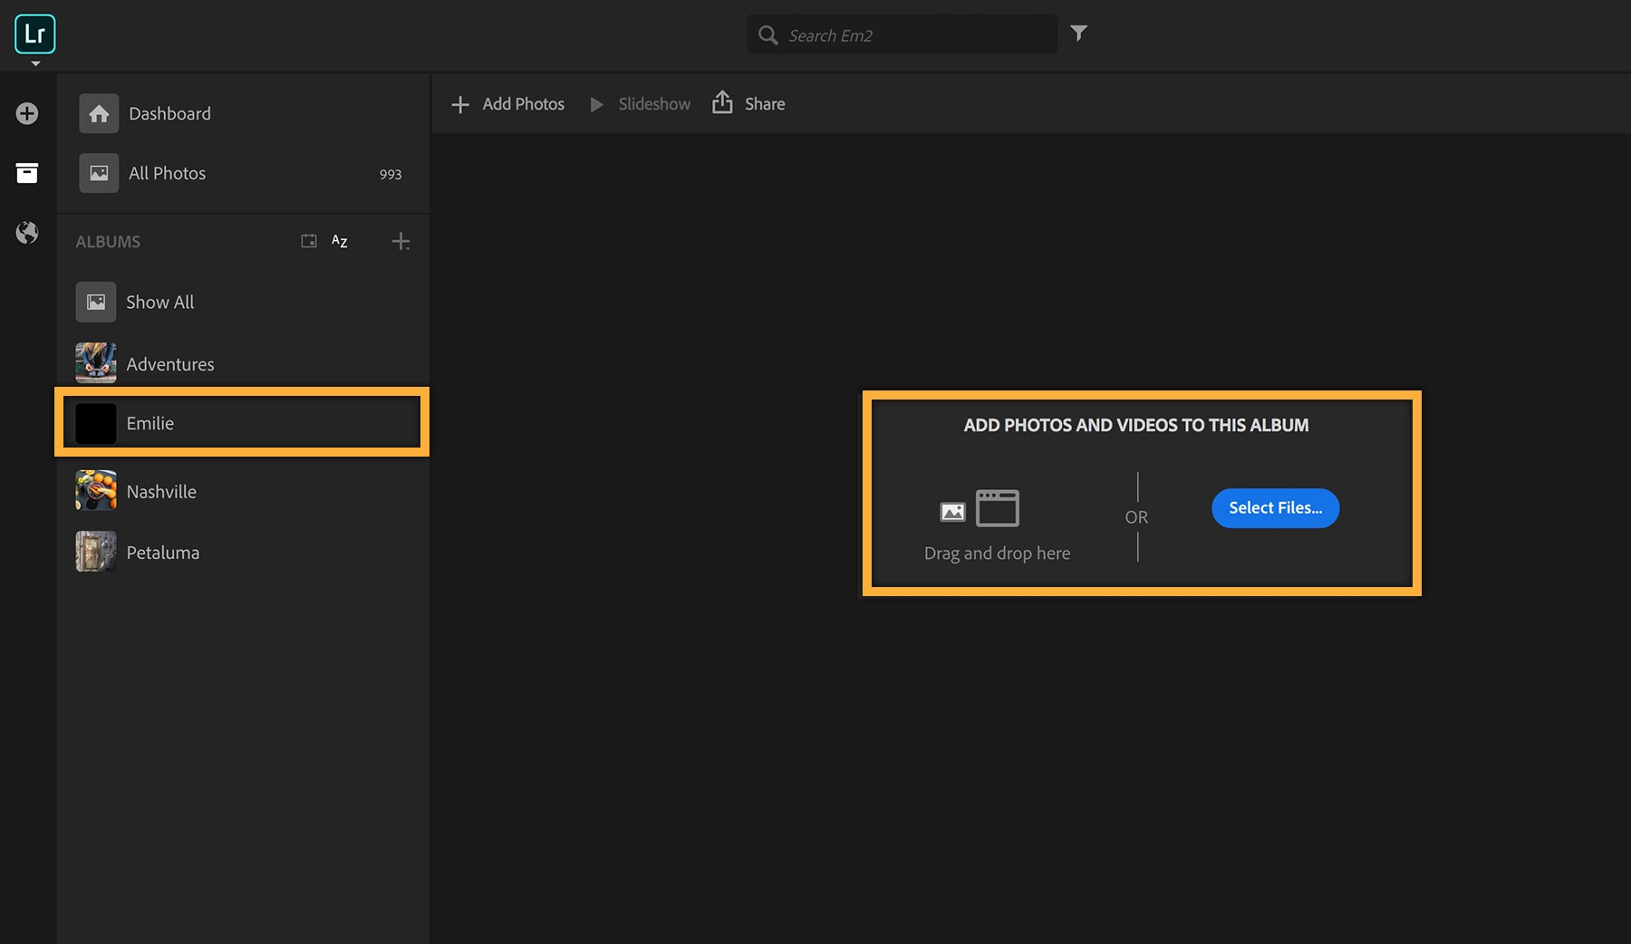Click Share in toolbar

[765, 104]
